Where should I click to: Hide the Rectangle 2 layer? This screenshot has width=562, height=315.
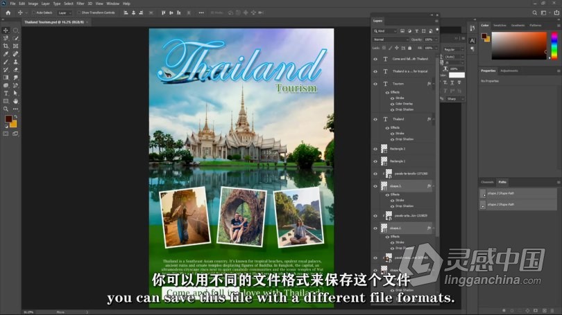(375, 149)
